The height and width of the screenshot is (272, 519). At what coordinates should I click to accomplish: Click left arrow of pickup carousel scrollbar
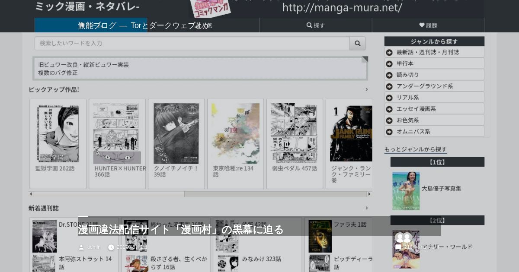31,194
